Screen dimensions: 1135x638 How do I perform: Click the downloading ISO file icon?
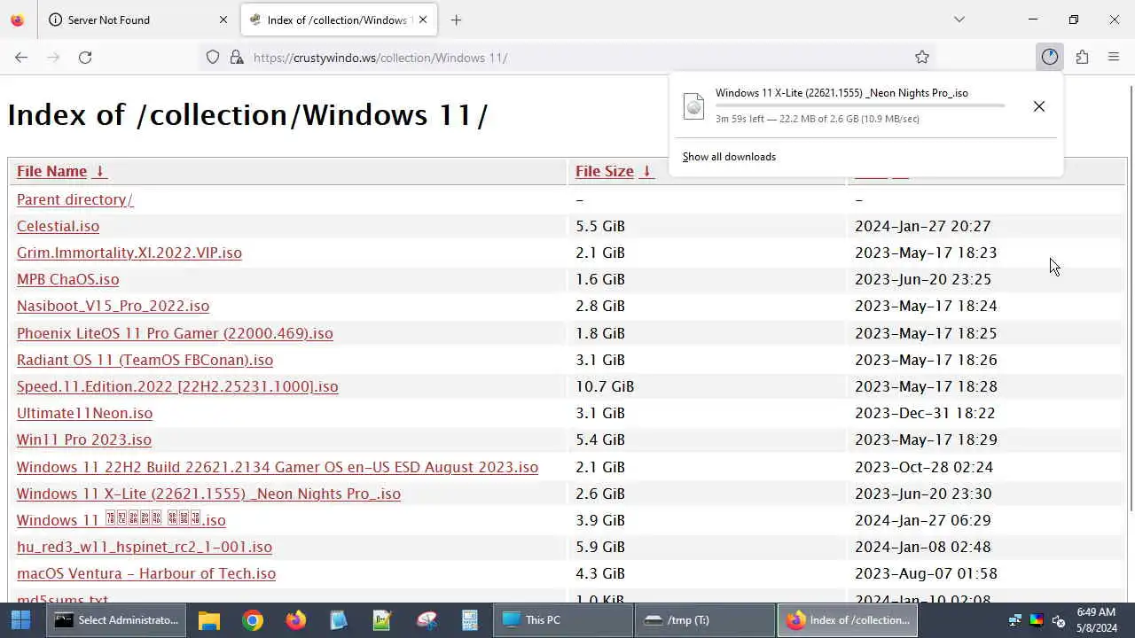(x=693, y=106)
